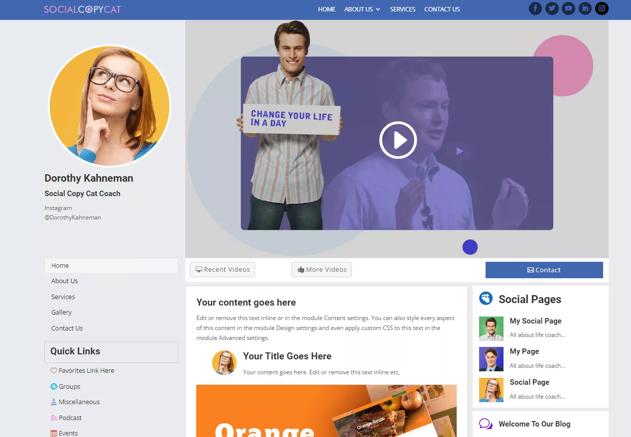
Task: Click the blue Contact button
Action: [x=544, y=270]
